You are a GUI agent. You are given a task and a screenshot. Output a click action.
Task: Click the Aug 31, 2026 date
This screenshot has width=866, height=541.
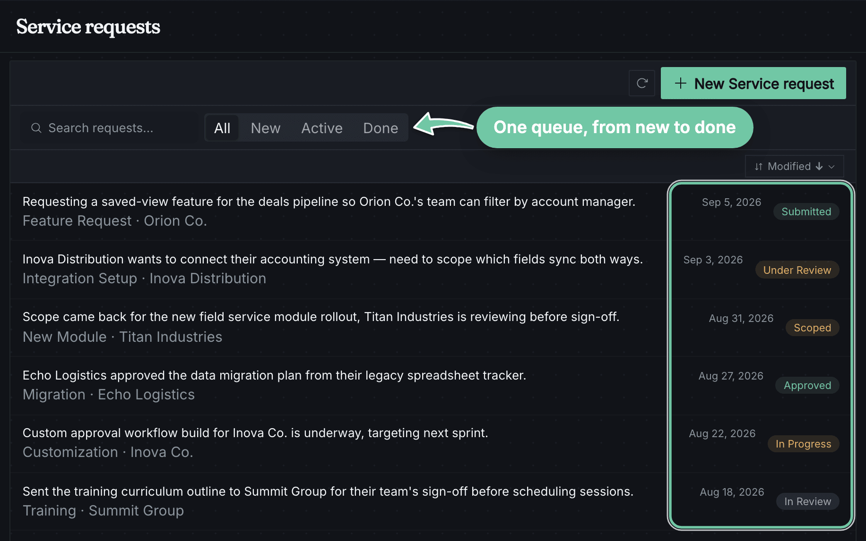[x=741, y=318]
